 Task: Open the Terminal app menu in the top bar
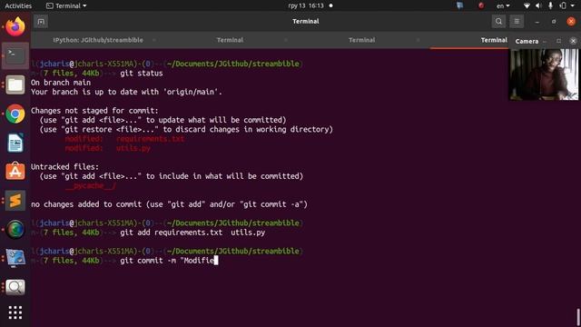(x=66, y=6)
